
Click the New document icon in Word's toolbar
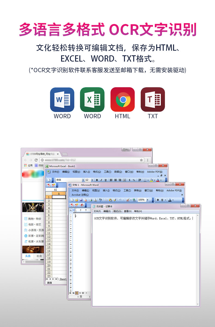coord(72,200)
